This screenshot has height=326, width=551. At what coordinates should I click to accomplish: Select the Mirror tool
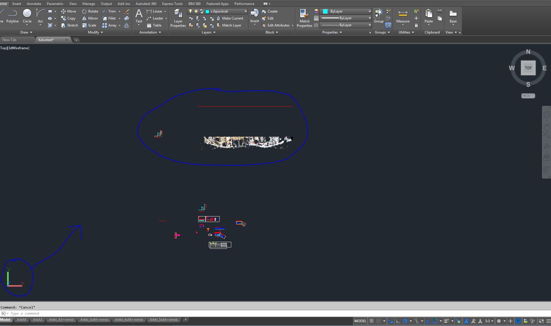coord(90,18)
